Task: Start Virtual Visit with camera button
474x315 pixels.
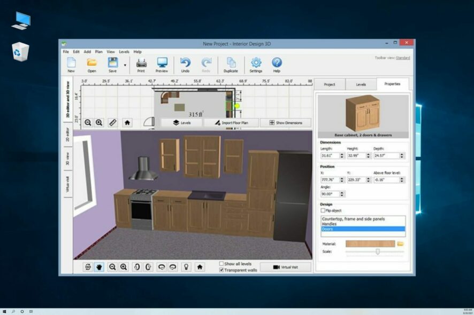Action: click(286, 267)
